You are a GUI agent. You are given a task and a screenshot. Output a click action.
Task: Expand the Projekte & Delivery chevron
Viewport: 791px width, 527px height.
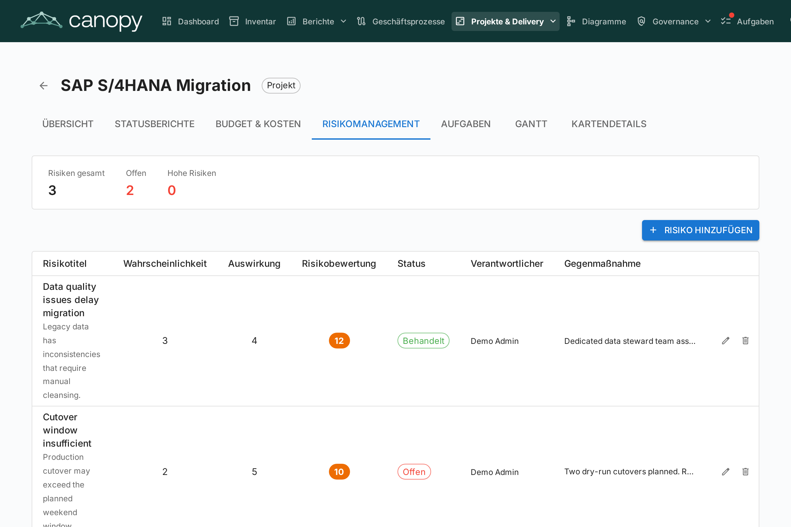[553, 21]
